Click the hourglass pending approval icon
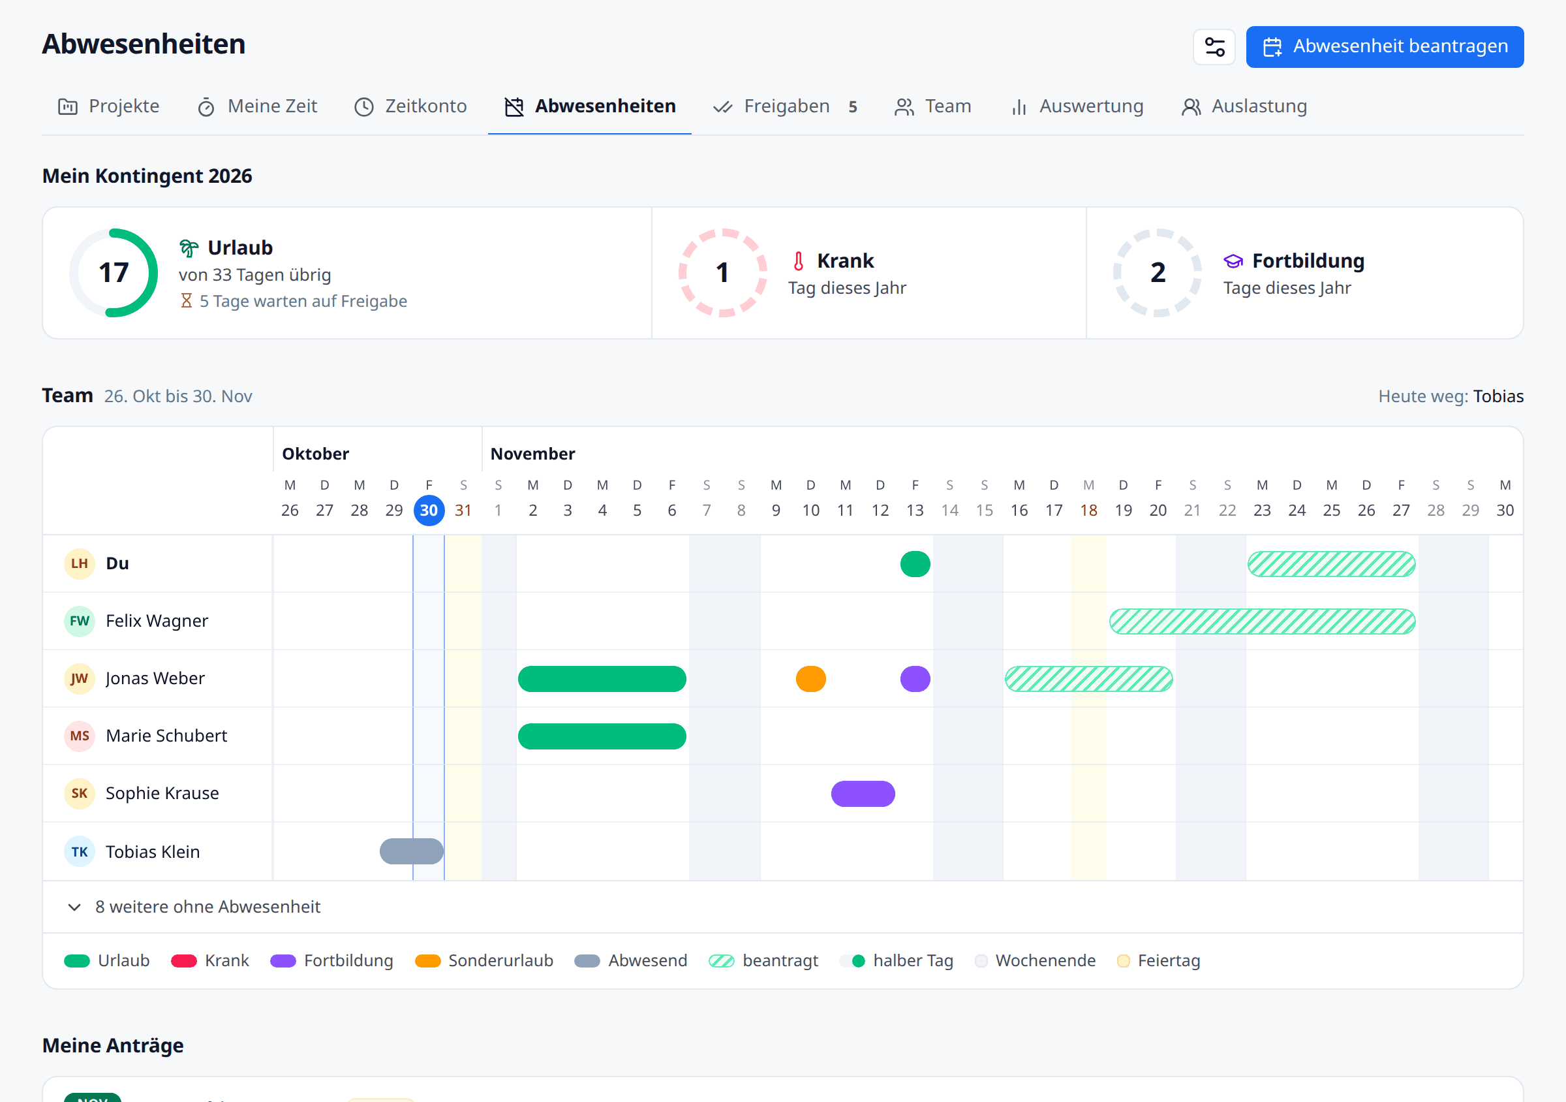This screenshot has width=1566, height=1102. pyautogui.click(x=186, y=300)
